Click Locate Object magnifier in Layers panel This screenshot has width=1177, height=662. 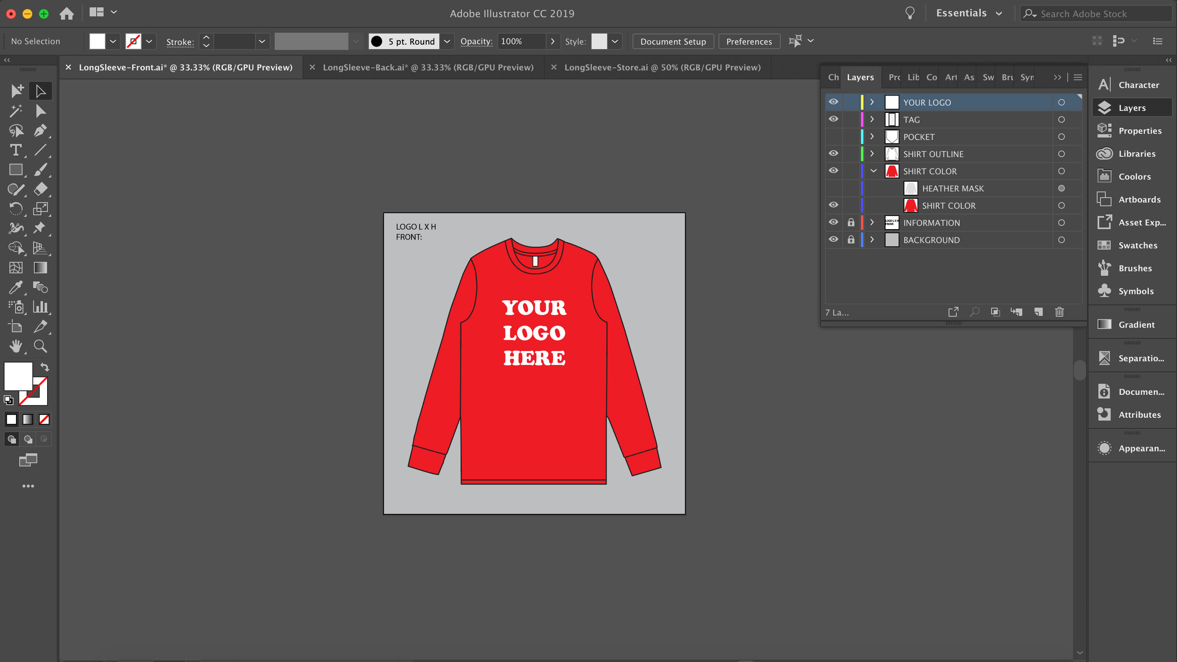tap(974, 312)
